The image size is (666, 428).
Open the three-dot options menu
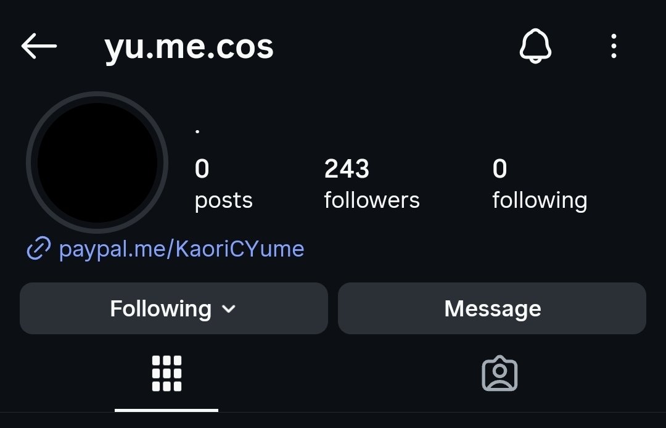tap(614, 46)
